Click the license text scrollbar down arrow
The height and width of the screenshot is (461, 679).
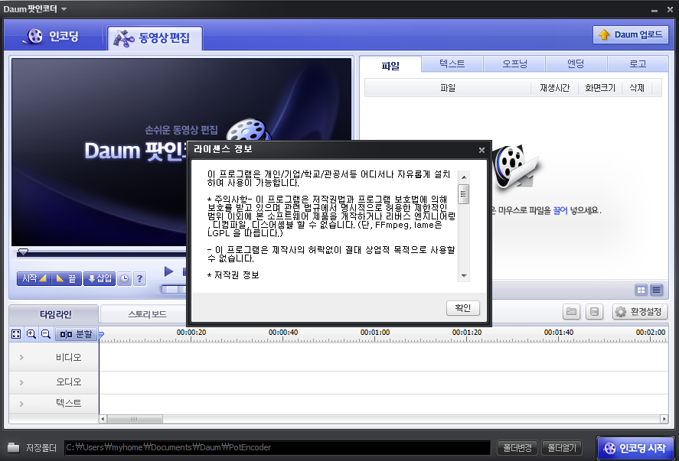[464, 276]
